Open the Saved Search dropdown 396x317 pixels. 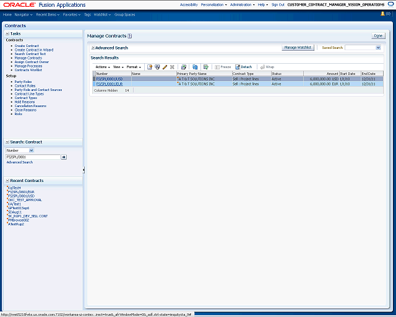point(378,48)
